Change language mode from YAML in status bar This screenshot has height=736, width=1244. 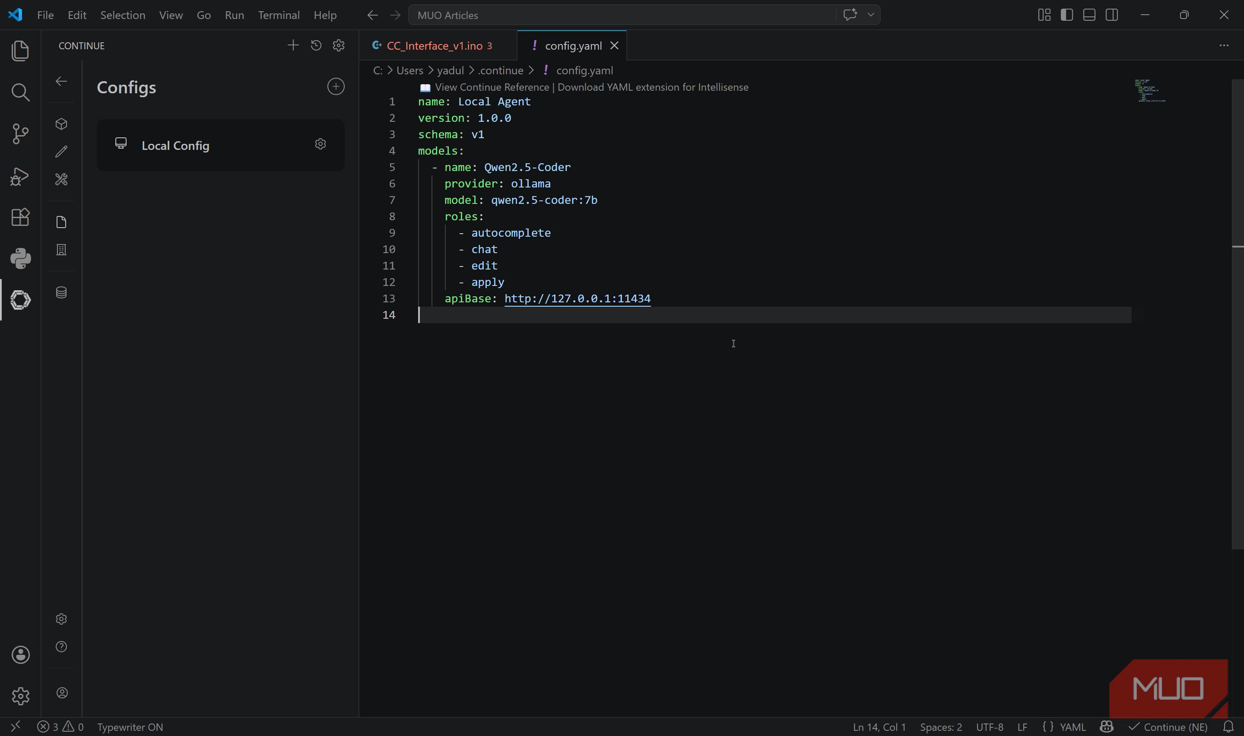(x=1073, y=727)
